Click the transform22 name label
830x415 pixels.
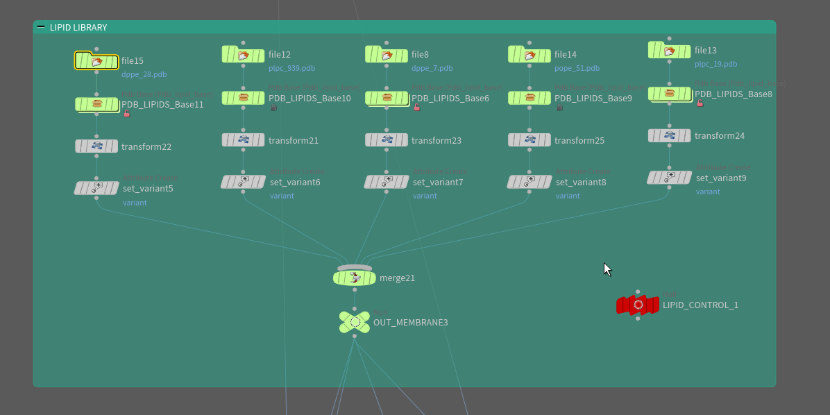(x=146, y=146)
